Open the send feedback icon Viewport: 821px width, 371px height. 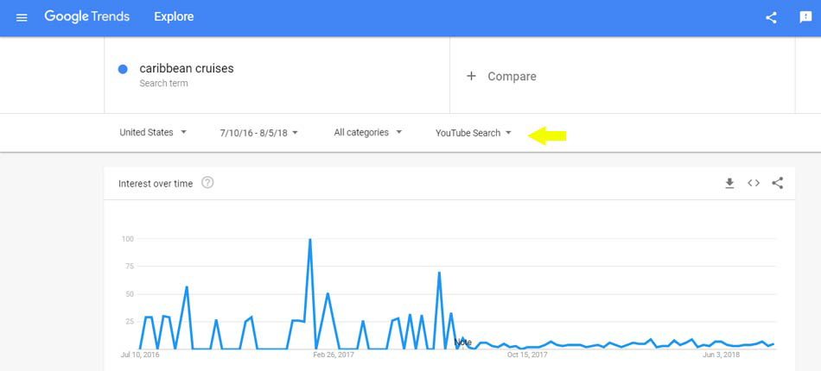pos(805,17)
